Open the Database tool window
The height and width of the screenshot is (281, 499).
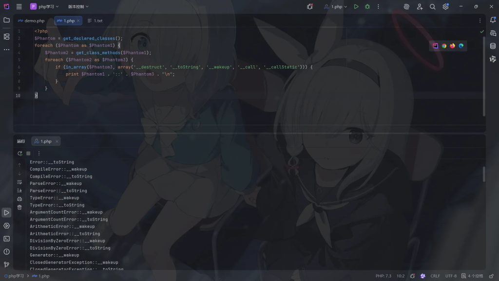point(493,46)
